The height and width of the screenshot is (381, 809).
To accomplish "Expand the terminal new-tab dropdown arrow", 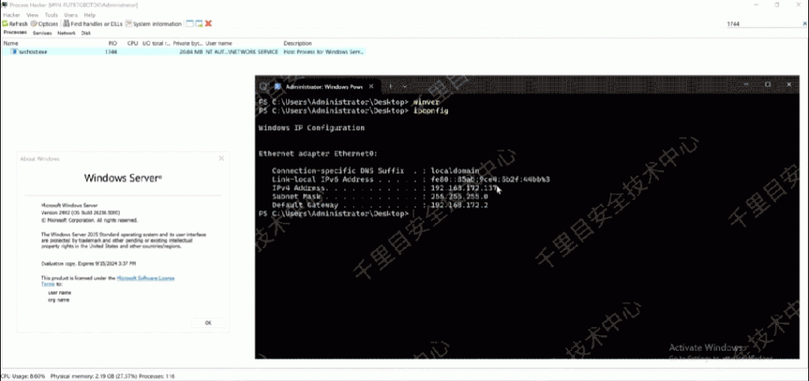I will pos(404,86).
